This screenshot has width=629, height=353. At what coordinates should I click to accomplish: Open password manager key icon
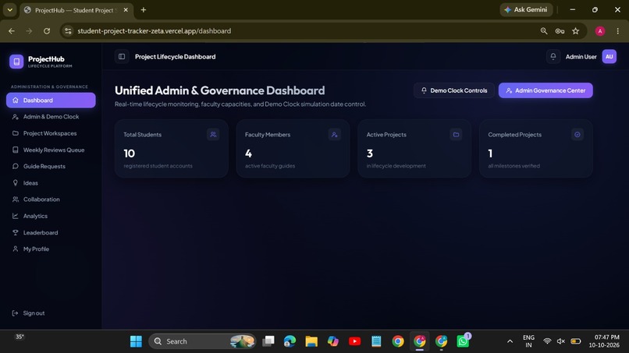[x=560, y=31]
